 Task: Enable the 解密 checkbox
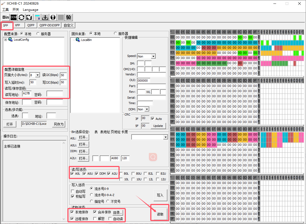coord(95,219)
